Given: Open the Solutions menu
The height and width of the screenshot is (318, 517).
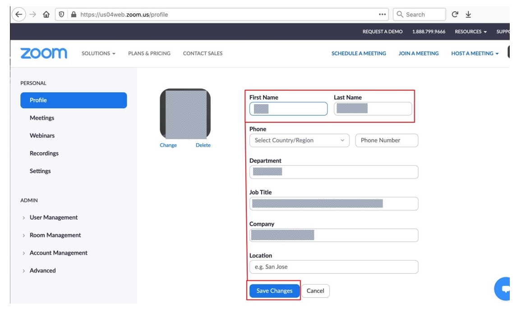Looking at the screenshot, I should tap(98, 54).
